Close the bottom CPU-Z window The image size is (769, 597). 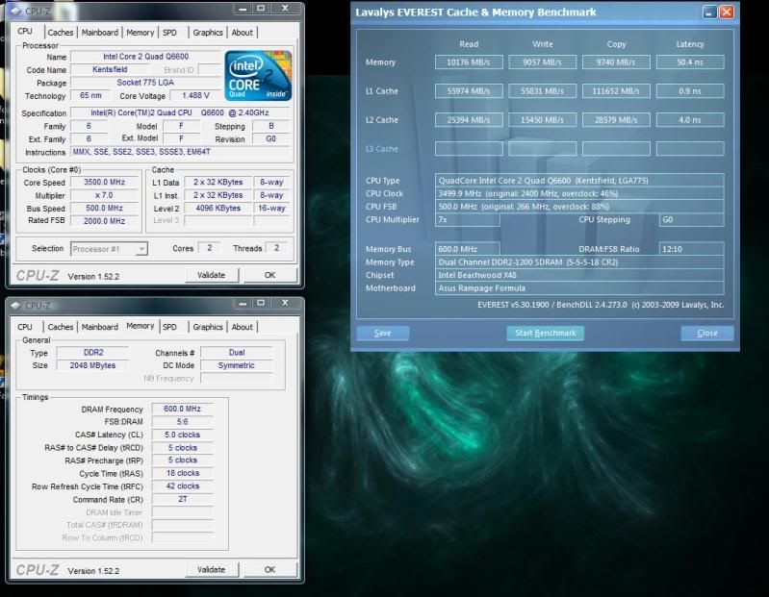click(x=285, y=304)
